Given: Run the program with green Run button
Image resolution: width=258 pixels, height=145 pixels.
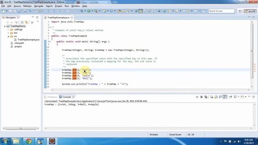Looking at the screenshot, I should click(89, 11).
